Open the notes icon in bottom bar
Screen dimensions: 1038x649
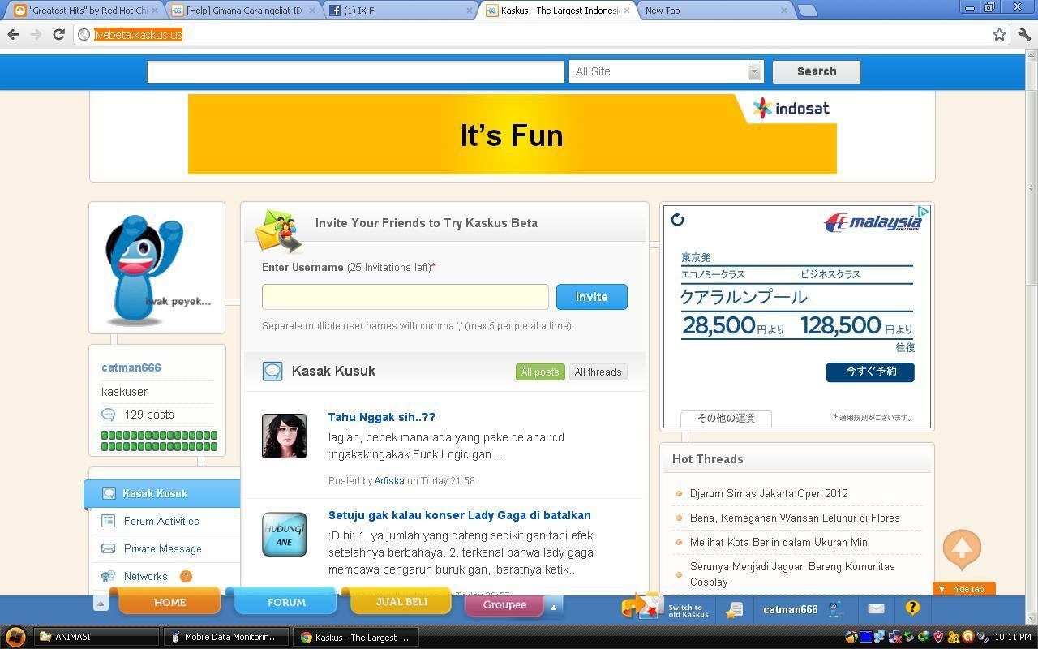[735, 608]
